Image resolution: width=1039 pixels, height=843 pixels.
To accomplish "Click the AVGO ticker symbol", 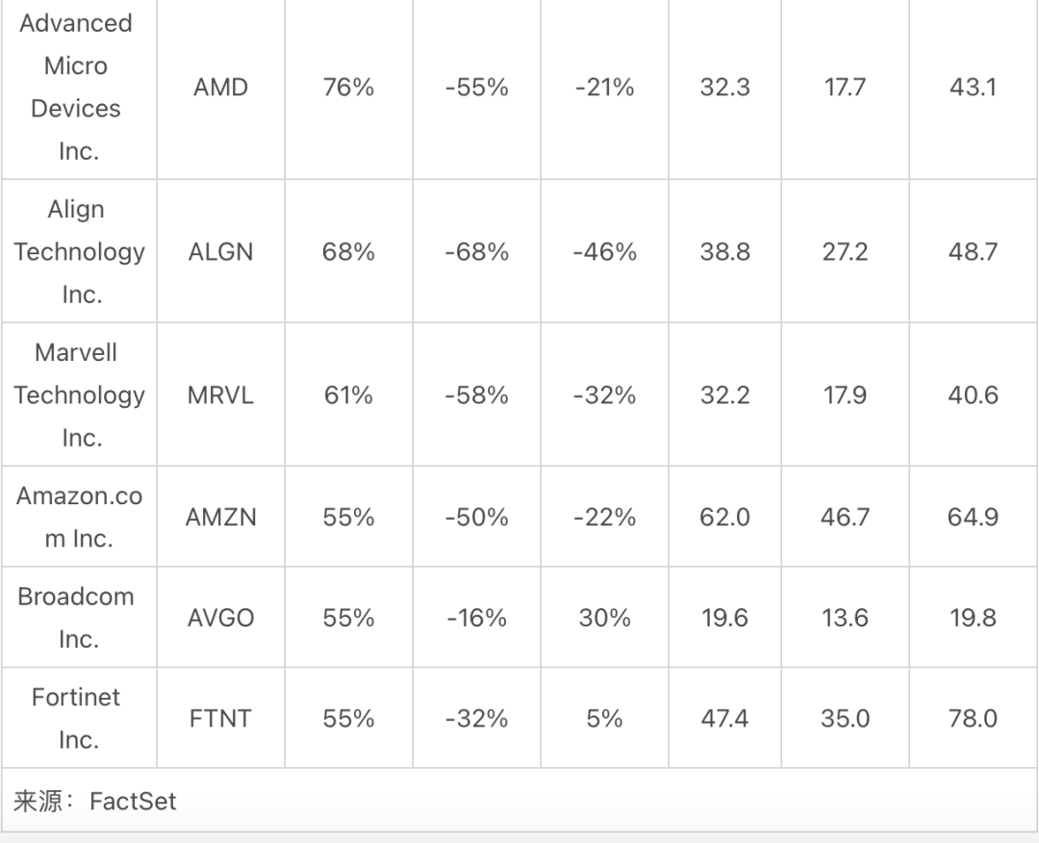I will pyautogui.click(x=220, y=618).
